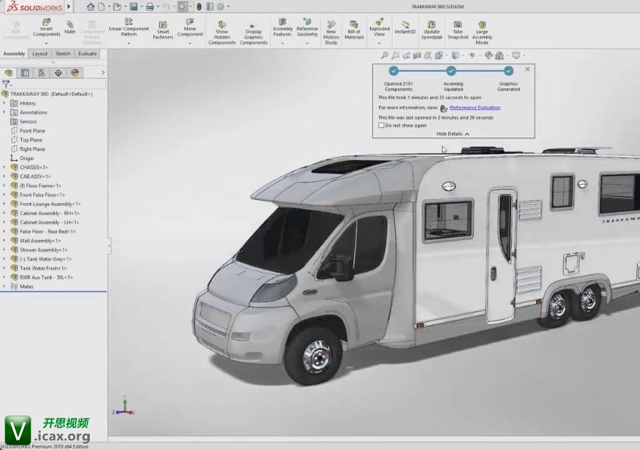Screen dimensions: 640x450
Task: Open Bill of Materials
Action: pos(354,30)
